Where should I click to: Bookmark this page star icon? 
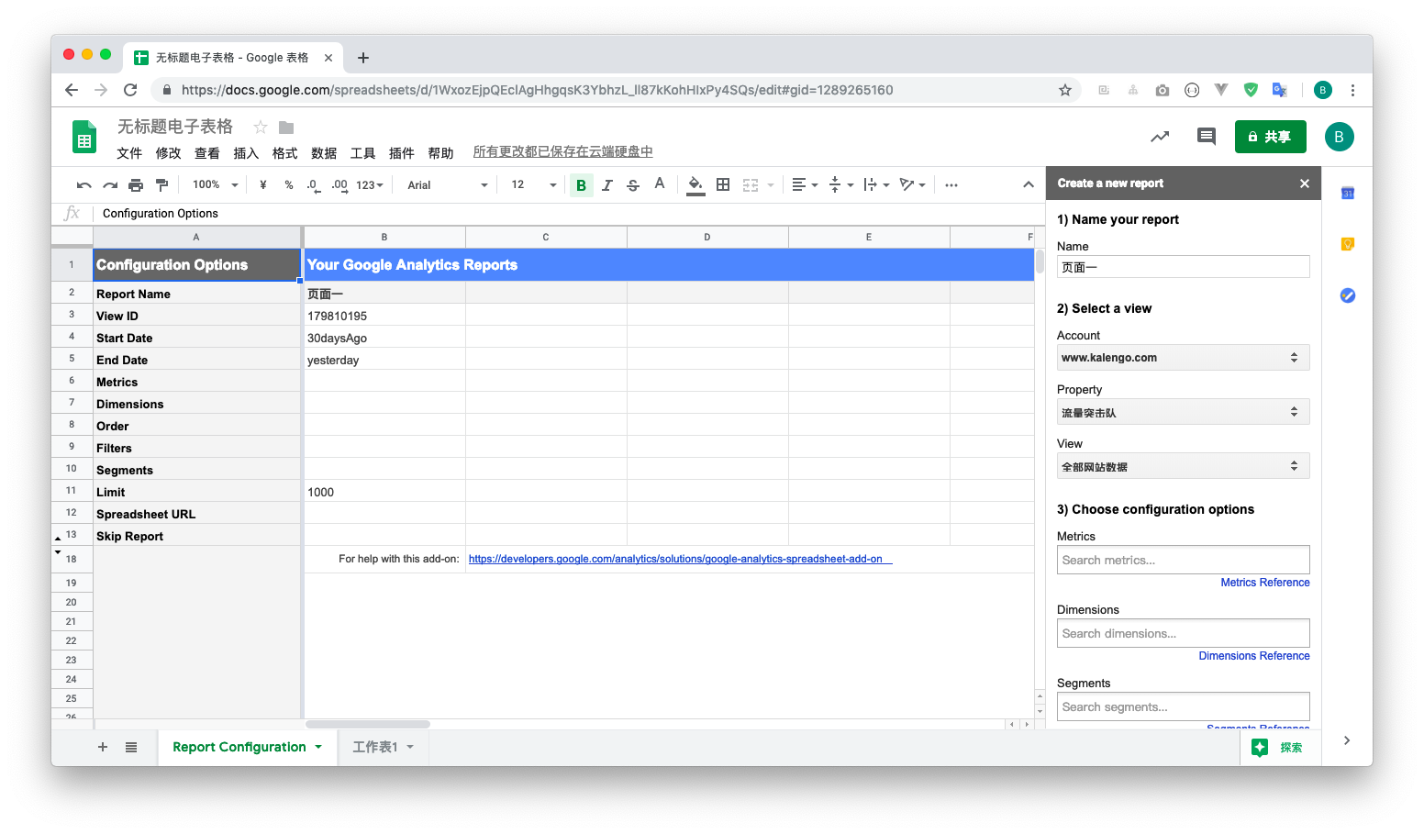pyautogui.click(x=1065, y=90)
